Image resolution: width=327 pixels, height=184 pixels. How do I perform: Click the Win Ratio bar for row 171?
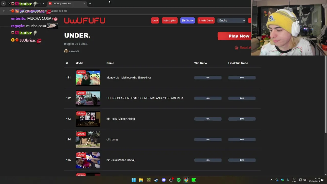(x=208, y=78)
